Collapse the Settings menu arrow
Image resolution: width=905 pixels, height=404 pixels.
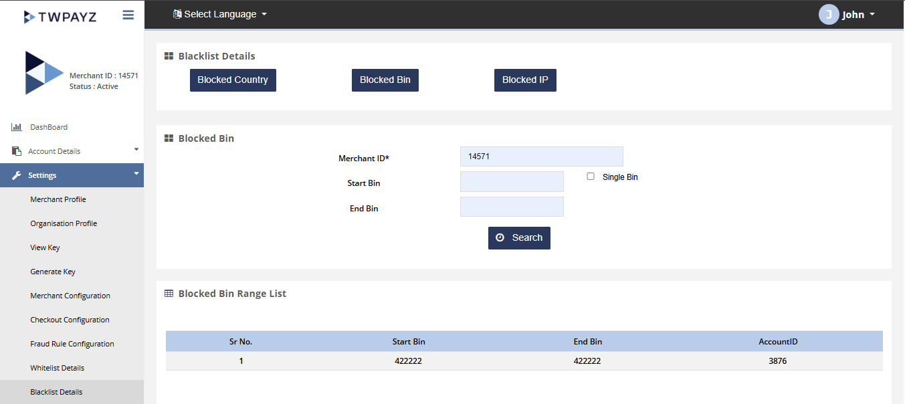pyautogui.click(x=136, y=173)
